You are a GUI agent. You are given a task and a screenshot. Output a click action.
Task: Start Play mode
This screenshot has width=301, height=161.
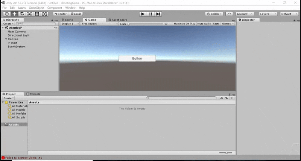[x=143, y=14]
